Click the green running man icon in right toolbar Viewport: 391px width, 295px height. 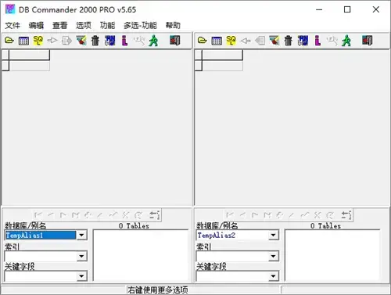click(x=346, y=41)
